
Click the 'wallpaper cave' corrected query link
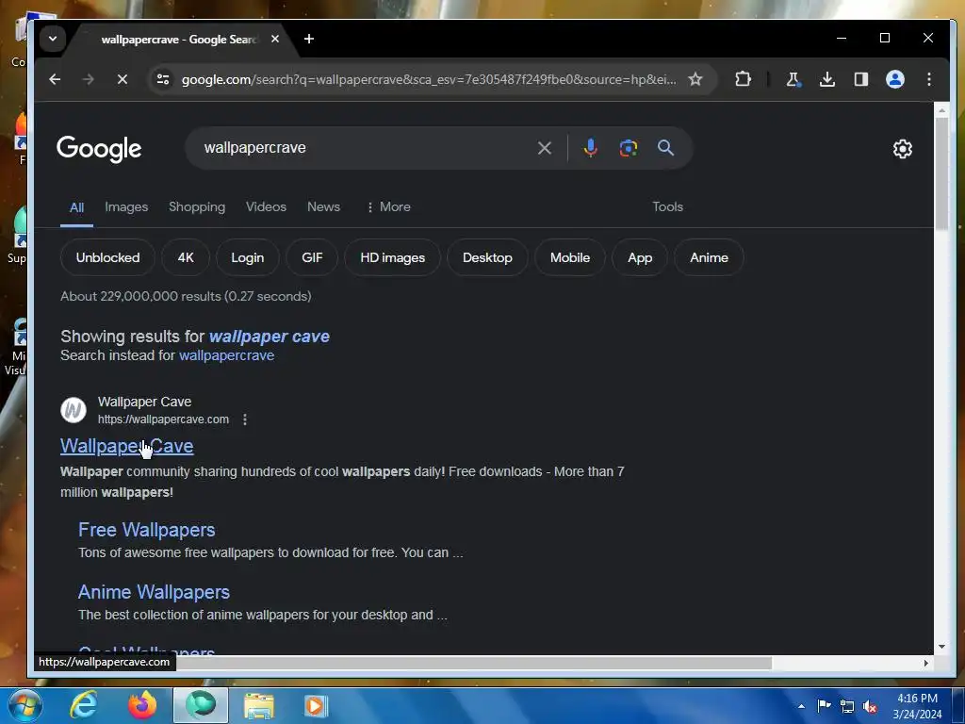click(269, 337)
